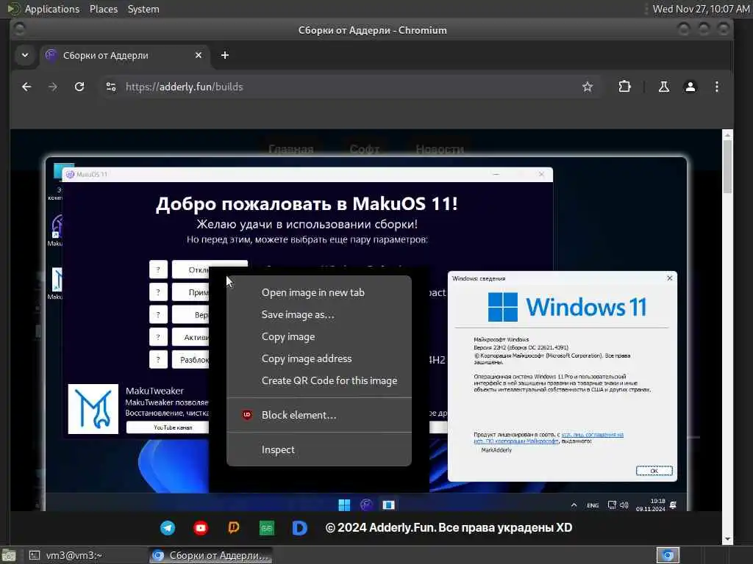Open a new tab with plus button
Image resolution: width=753 pixels, height=564 pixels.
(x=225, y=55)
